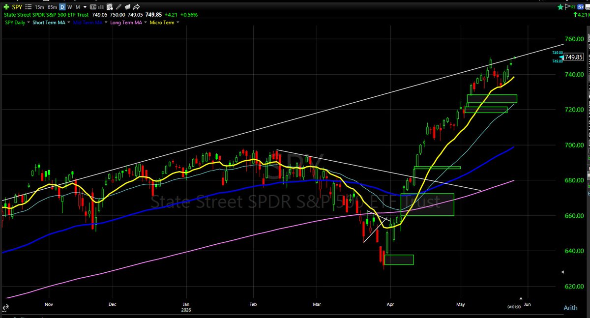Screen dimensions: 590x318
Task: Click the Nov date axis label
Action: [x=49, y=304]
